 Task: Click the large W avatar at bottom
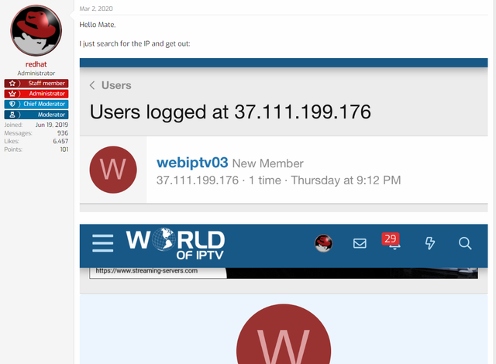(284, 334)
